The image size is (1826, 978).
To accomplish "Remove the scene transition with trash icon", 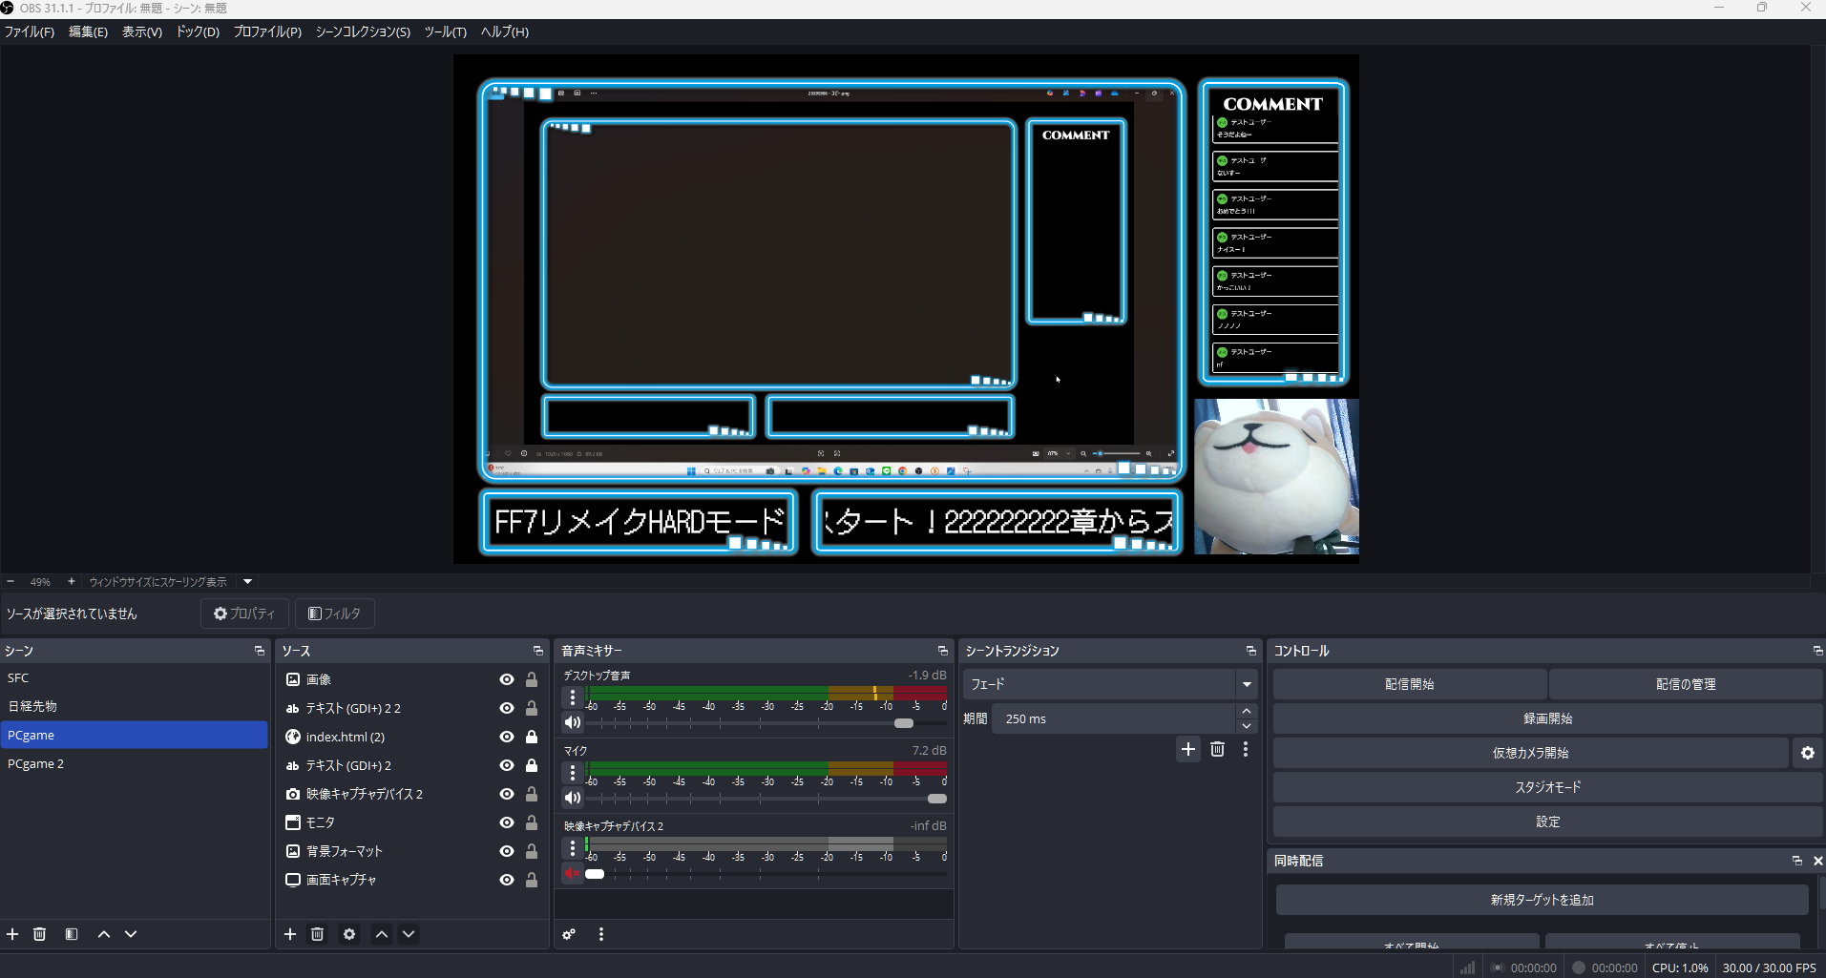I will point(1217,749).
